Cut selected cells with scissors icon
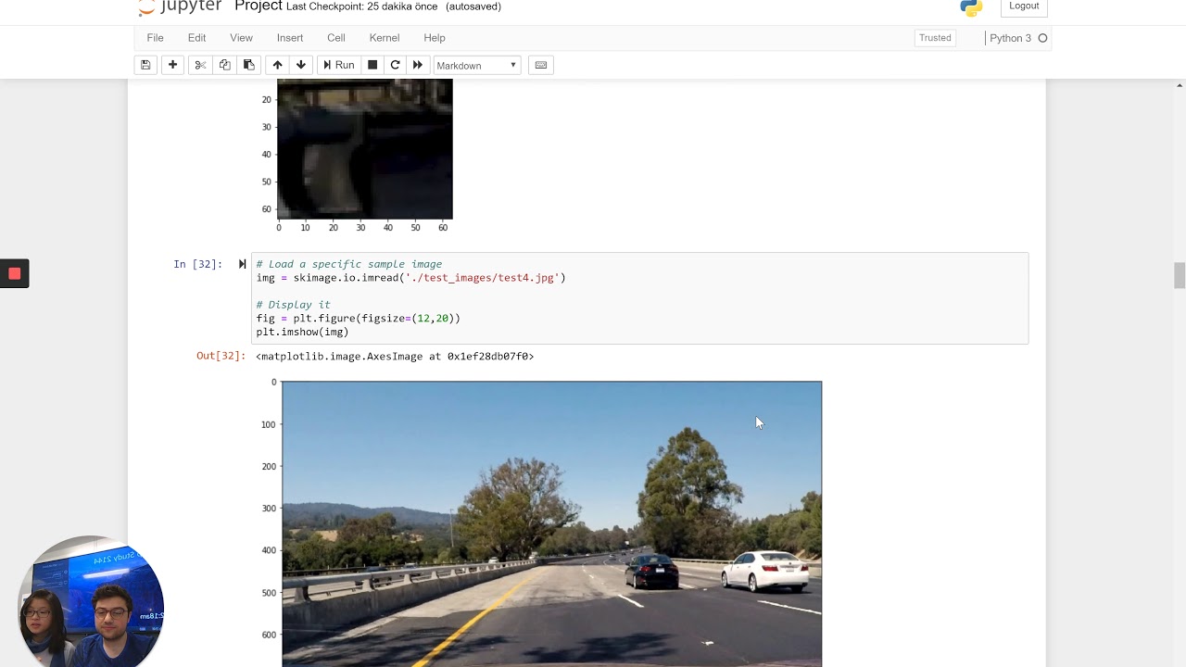The width and height of the screenshot is (1186, 667). click(x=199, y=65)
